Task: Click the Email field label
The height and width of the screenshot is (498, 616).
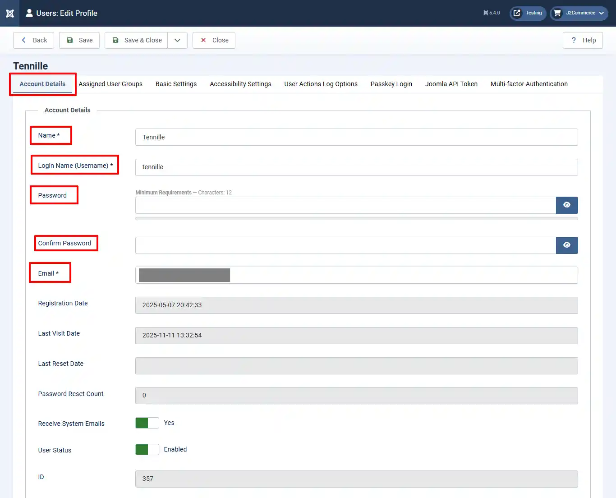Action: tap(48, 273)
